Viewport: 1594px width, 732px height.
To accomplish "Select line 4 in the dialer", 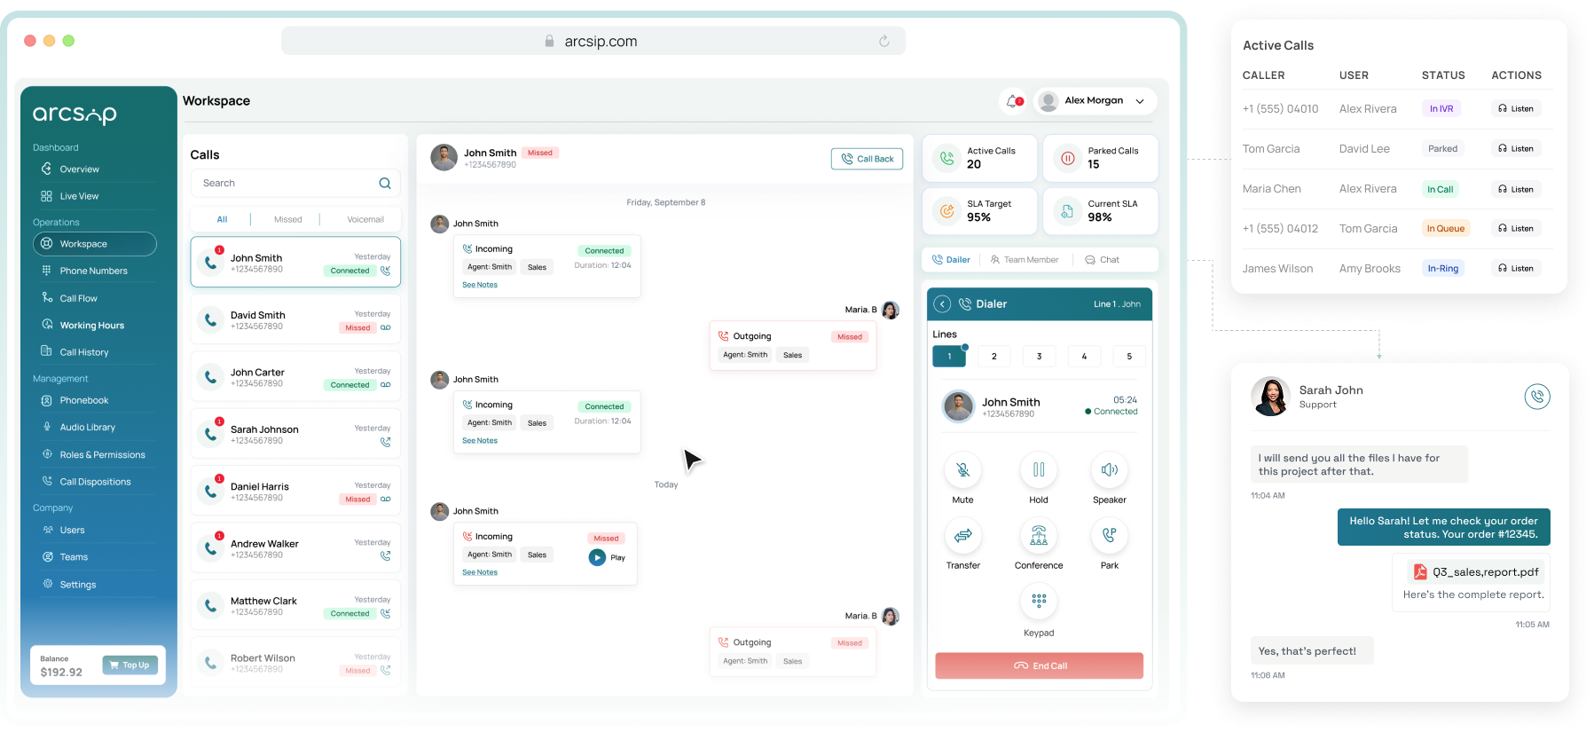I will click(1084, 356).
